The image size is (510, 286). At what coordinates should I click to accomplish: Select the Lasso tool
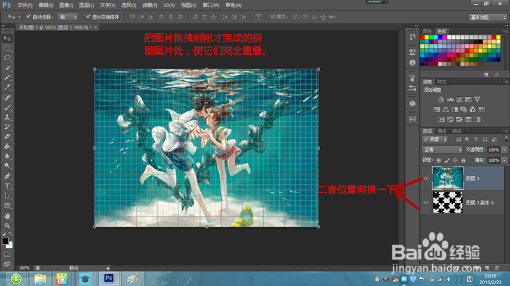(x=7, y=58)
